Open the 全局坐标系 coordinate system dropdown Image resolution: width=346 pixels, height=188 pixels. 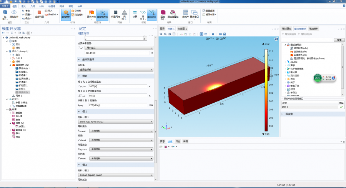pos(116,70)
